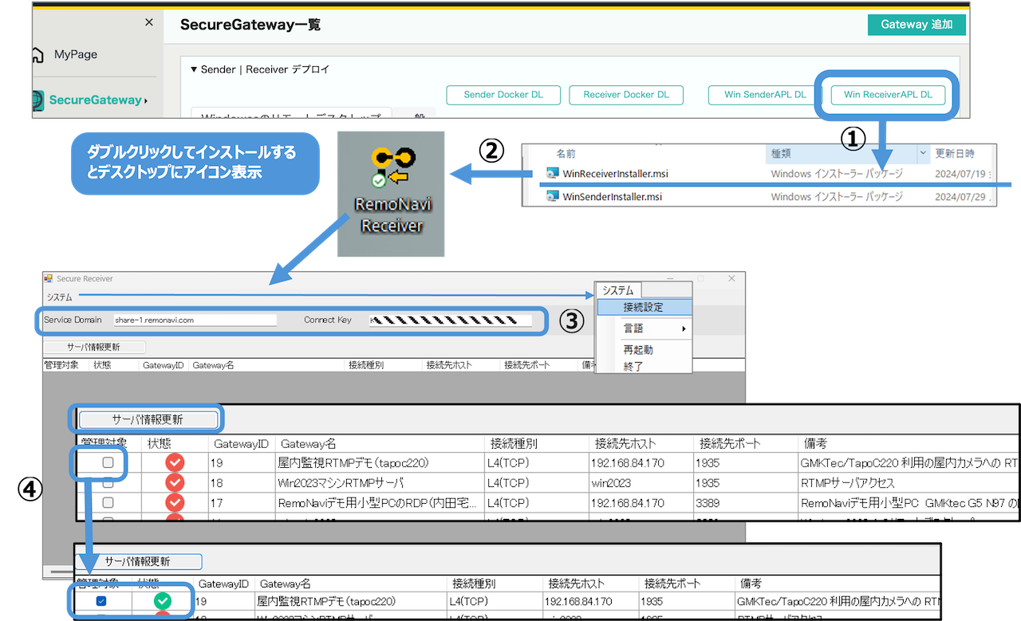Click the Sender Docker DL button

(503, 94)
